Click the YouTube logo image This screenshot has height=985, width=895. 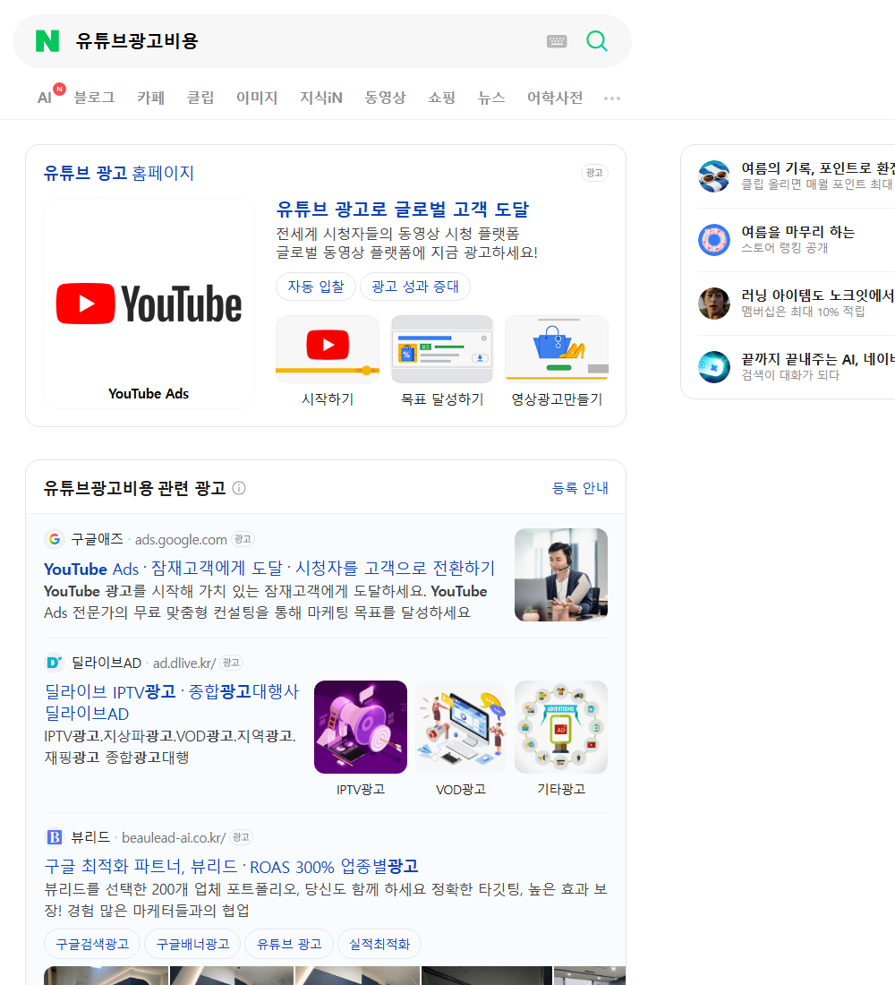[x=149, y=304]
